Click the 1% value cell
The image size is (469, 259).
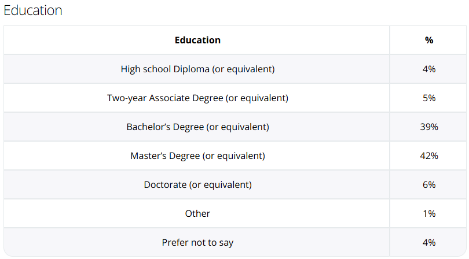coord(429,214)
